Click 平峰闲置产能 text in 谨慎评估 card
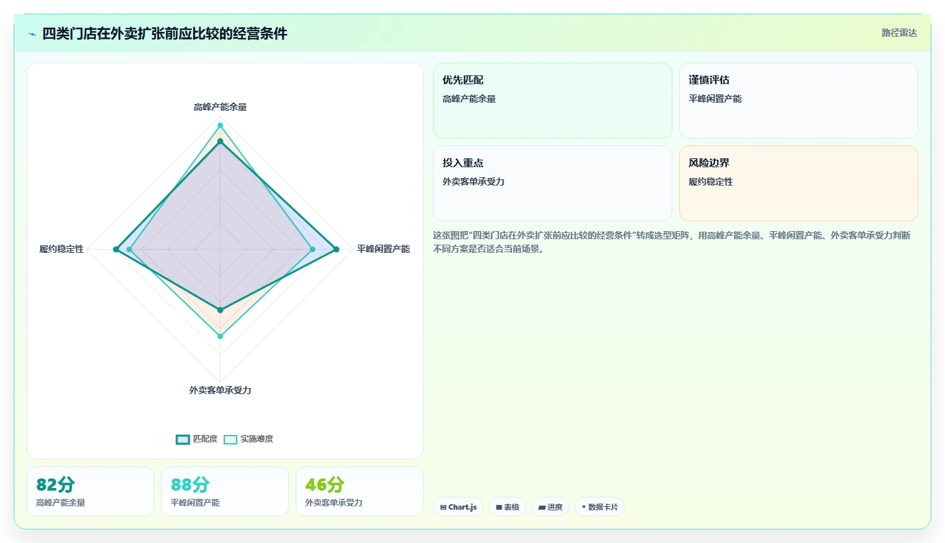The width and height of the screenshot is (945, 543). (715, 99)
